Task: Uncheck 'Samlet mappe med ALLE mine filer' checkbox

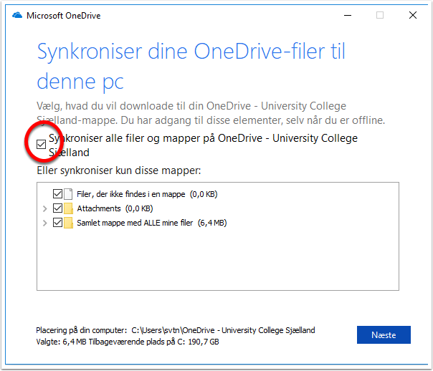Action: click(x=57, y=223)
